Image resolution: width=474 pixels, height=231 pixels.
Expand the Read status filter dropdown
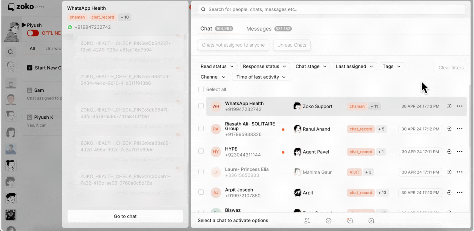click(217, 66)
